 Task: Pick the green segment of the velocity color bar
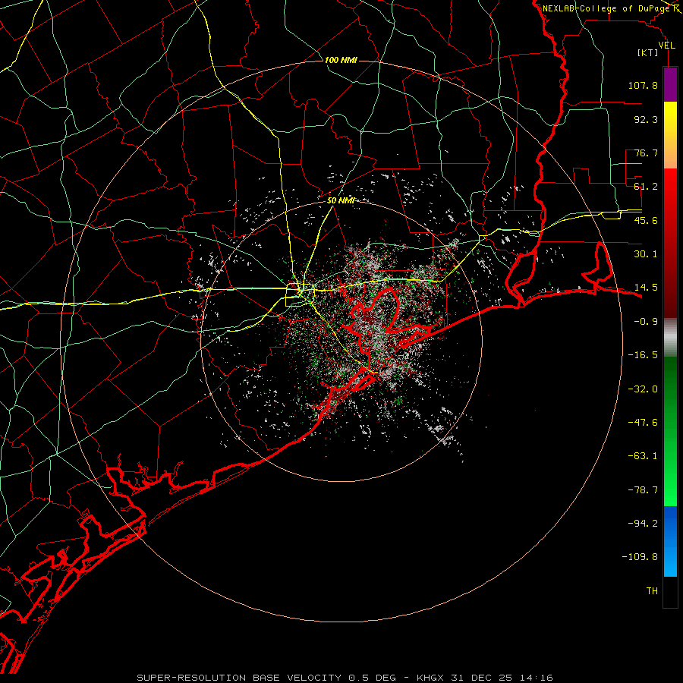670,431
